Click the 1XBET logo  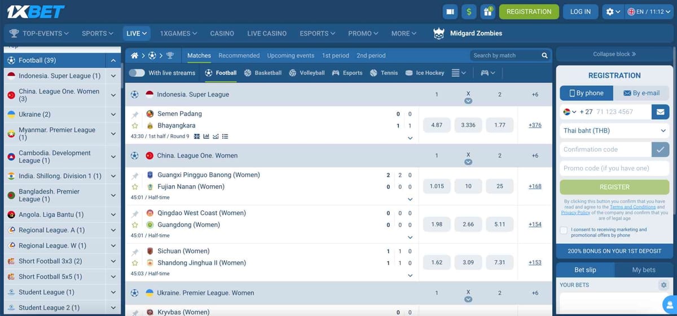[x=36, y=11]
